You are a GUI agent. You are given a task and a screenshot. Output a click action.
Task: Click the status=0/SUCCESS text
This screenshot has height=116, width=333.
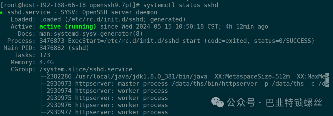click(x=281, y=41)
